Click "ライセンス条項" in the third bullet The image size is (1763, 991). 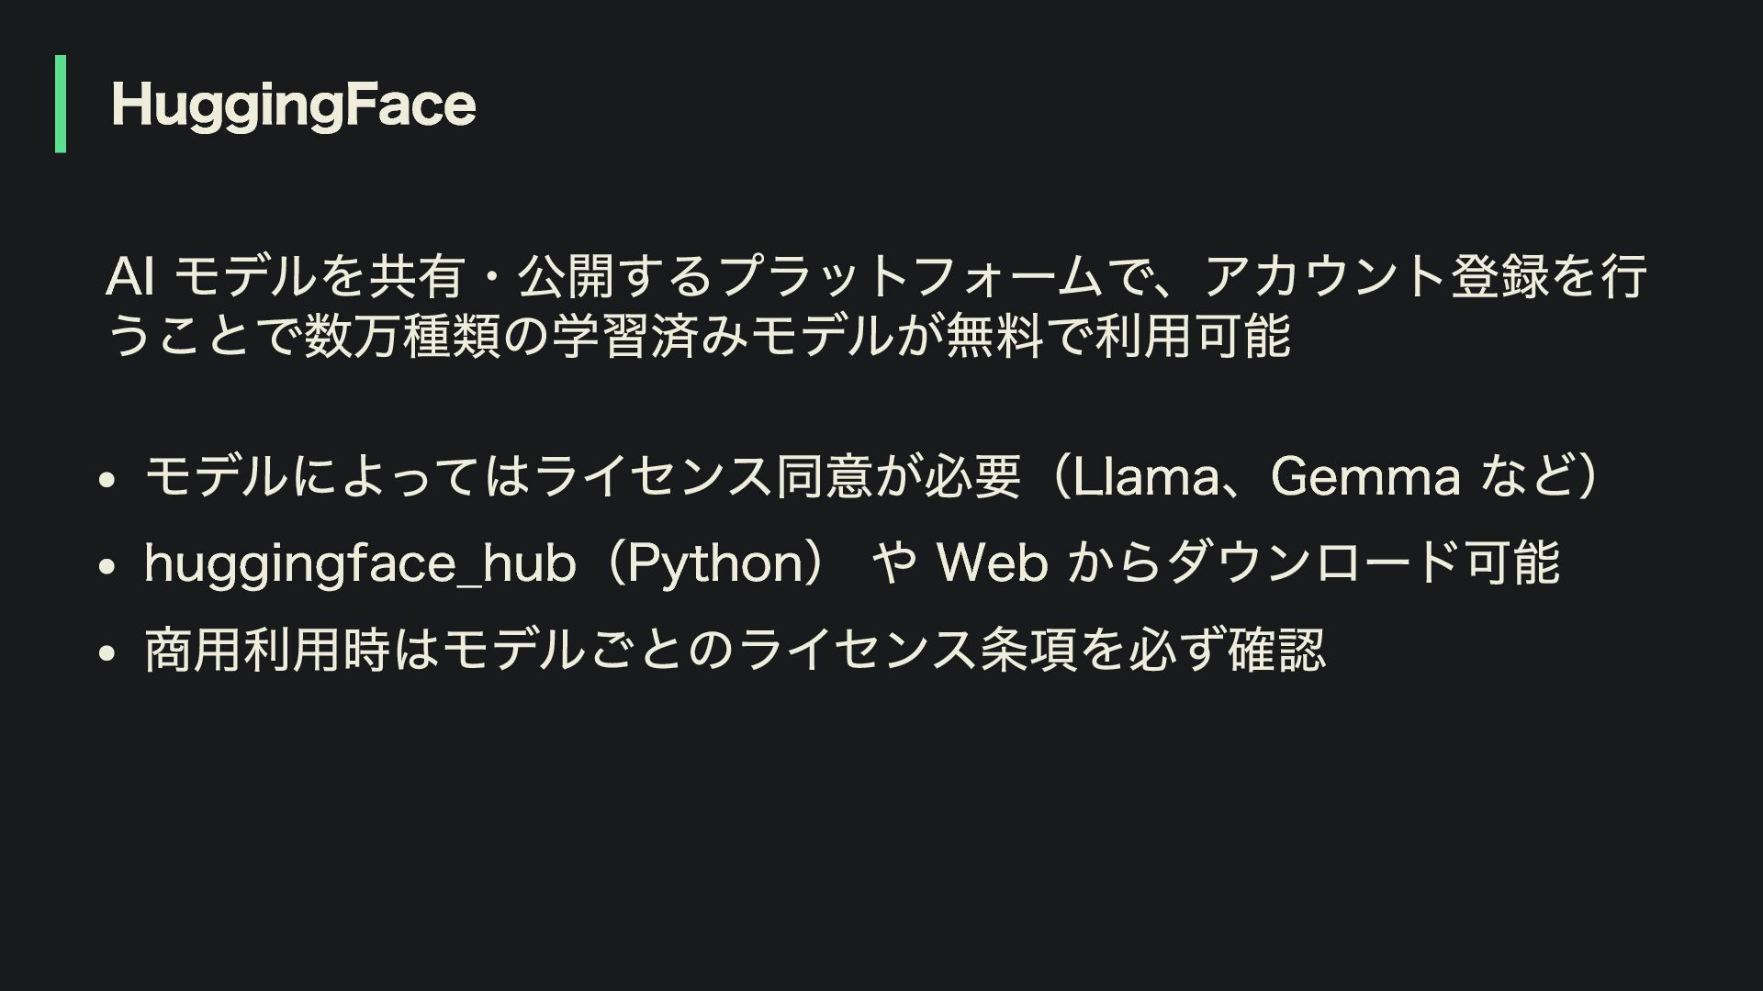906,651
